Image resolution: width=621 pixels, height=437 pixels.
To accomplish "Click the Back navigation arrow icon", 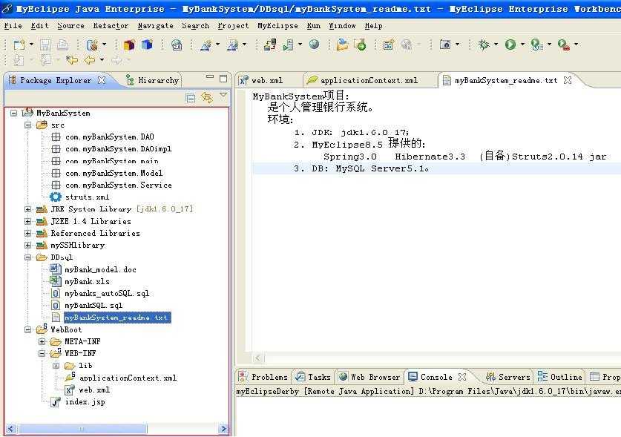I will tap(90, 60).
